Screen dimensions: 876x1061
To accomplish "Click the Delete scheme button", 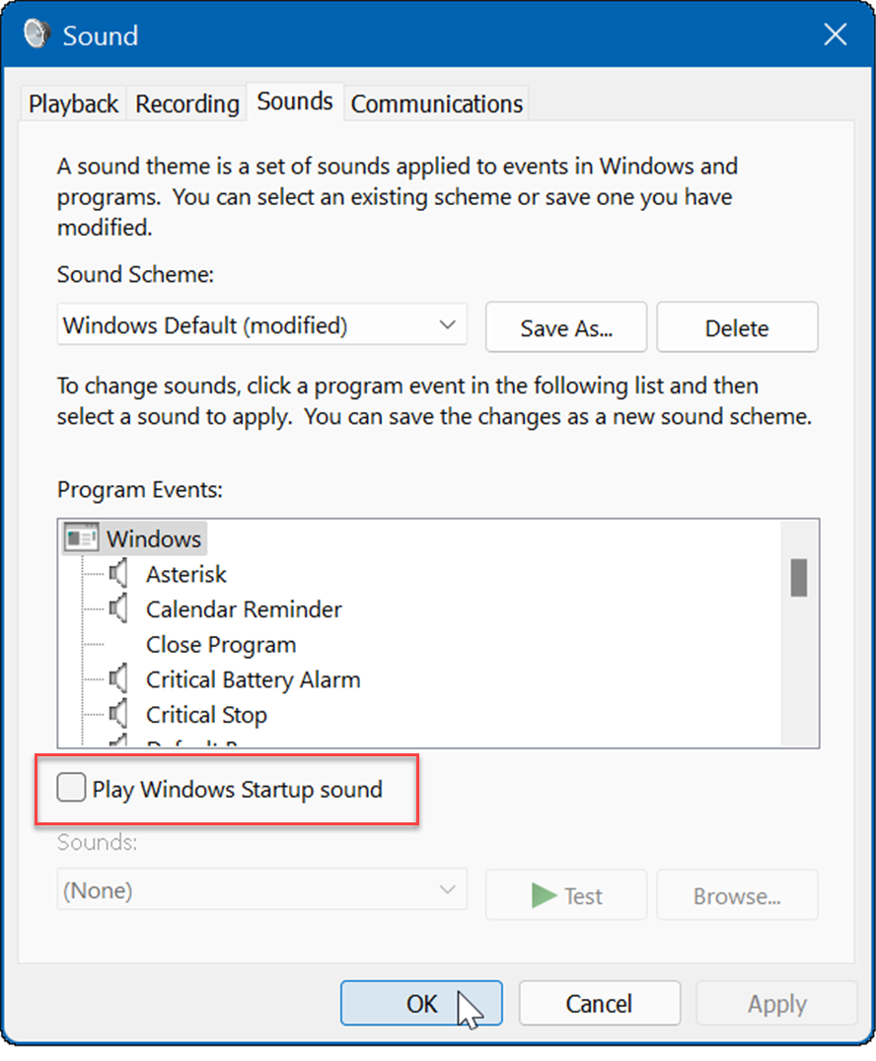I will (x=737, y=326).
